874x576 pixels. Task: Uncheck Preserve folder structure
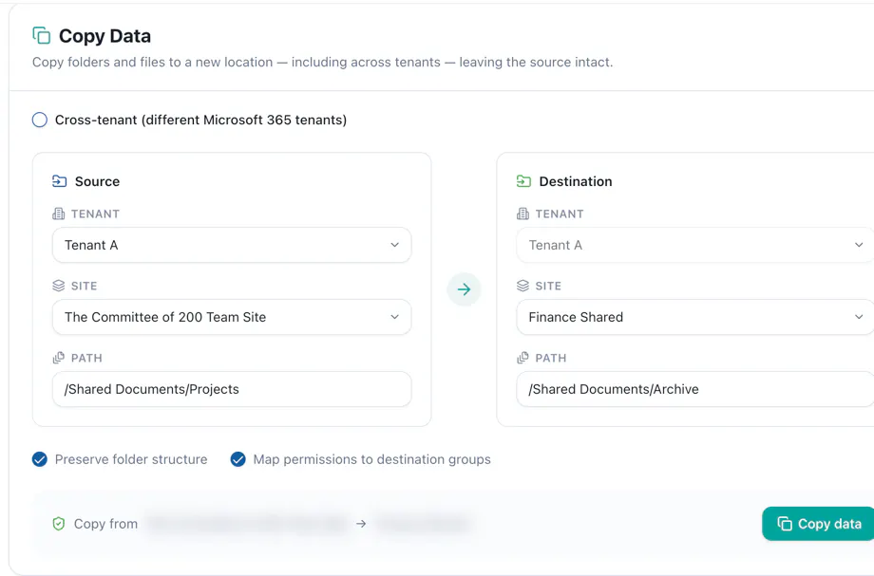[x=40, y=459]
